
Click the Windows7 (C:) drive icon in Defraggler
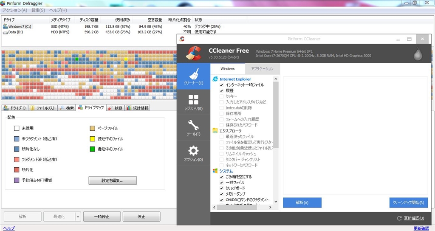pos(5,26)
